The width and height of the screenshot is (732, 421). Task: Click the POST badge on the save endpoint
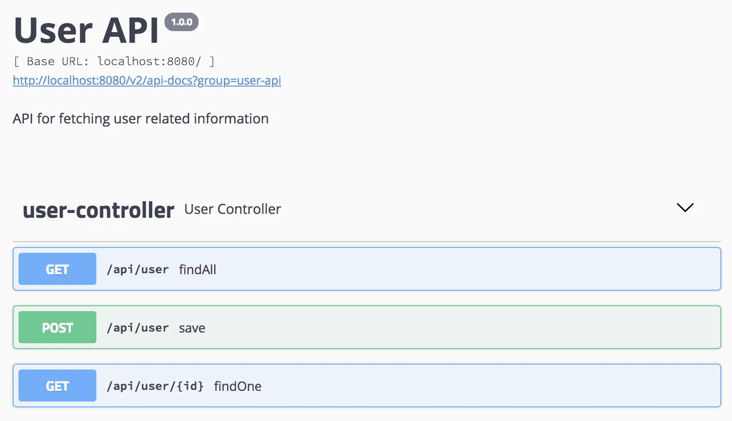57,327
